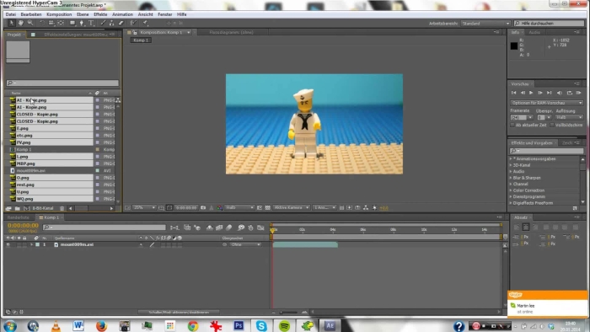Open Auflösung Halb dropdown in Vorschau
Image resolution: width=590 pixels, height=332 pixels.
(569, 118)
